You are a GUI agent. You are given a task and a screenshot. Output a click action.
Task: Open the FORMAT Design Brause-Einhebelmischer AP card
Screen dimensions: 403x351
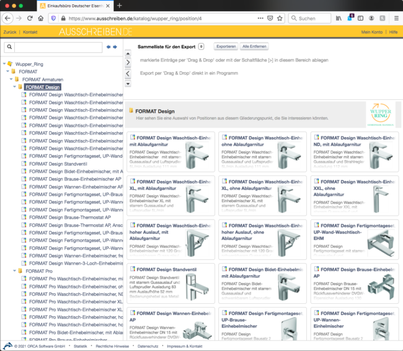point(355,283)
